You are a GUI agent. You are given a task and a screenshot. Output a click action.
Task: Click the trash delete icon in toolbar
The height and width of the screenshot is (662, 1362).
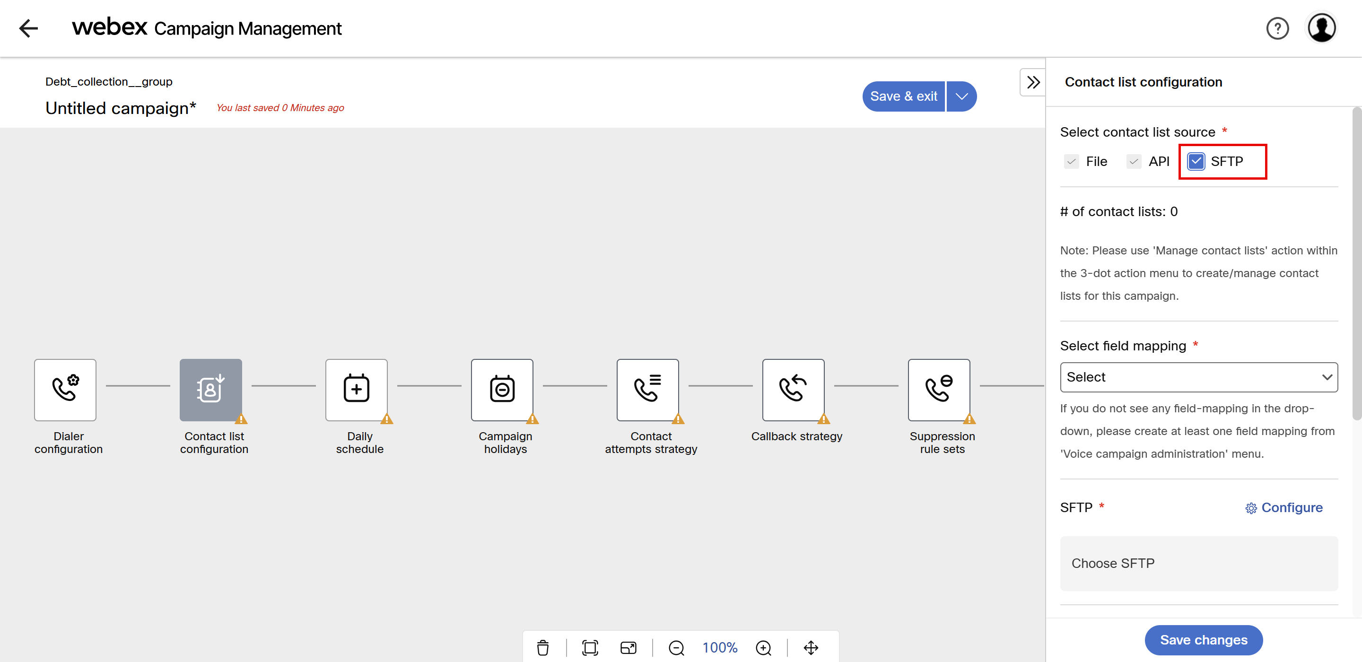543,647
